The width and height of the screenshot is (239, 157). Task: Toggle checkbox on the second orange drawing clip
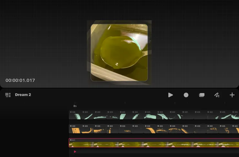tap(83, 126)
